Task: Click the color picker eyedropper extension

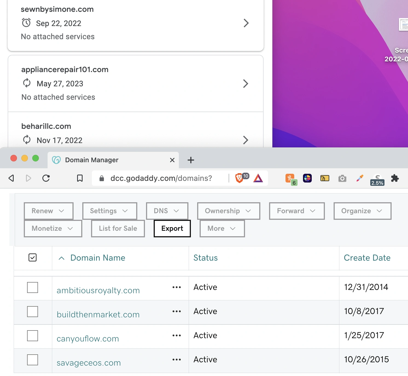Action: [360, 178]
